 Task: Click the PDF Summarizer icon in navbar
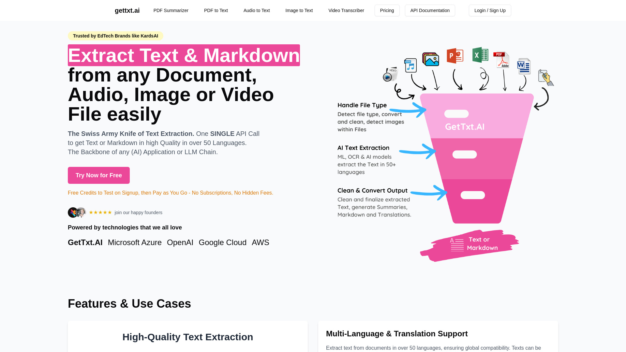point(171,10)
